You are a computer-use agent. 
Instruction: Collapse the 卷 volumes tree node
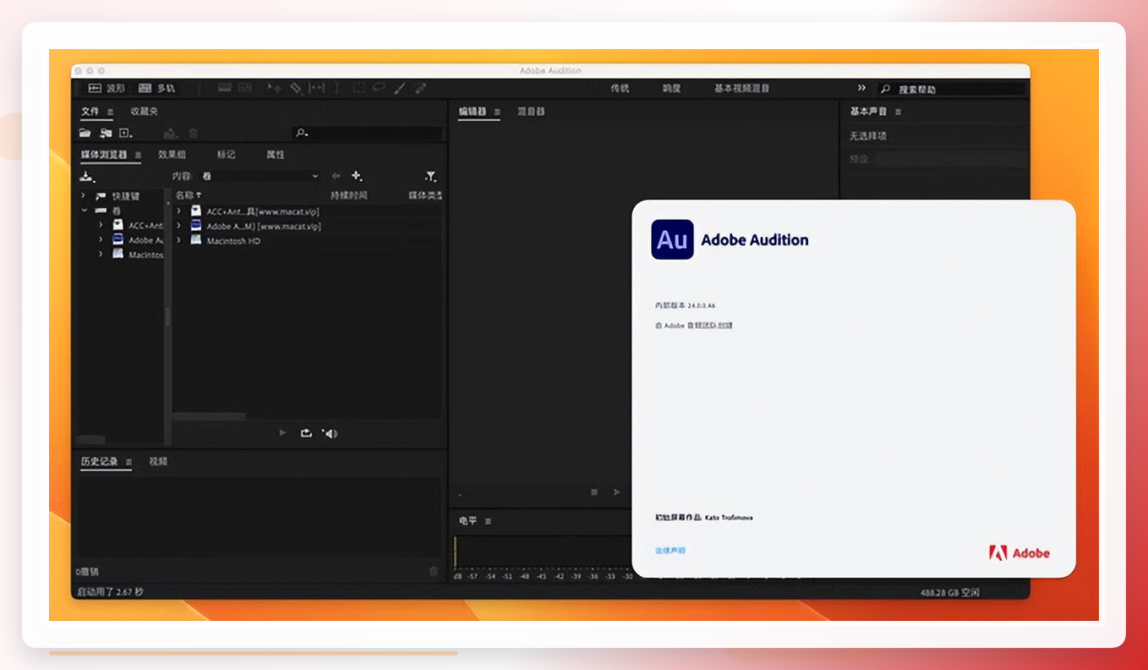coord(85,210)
